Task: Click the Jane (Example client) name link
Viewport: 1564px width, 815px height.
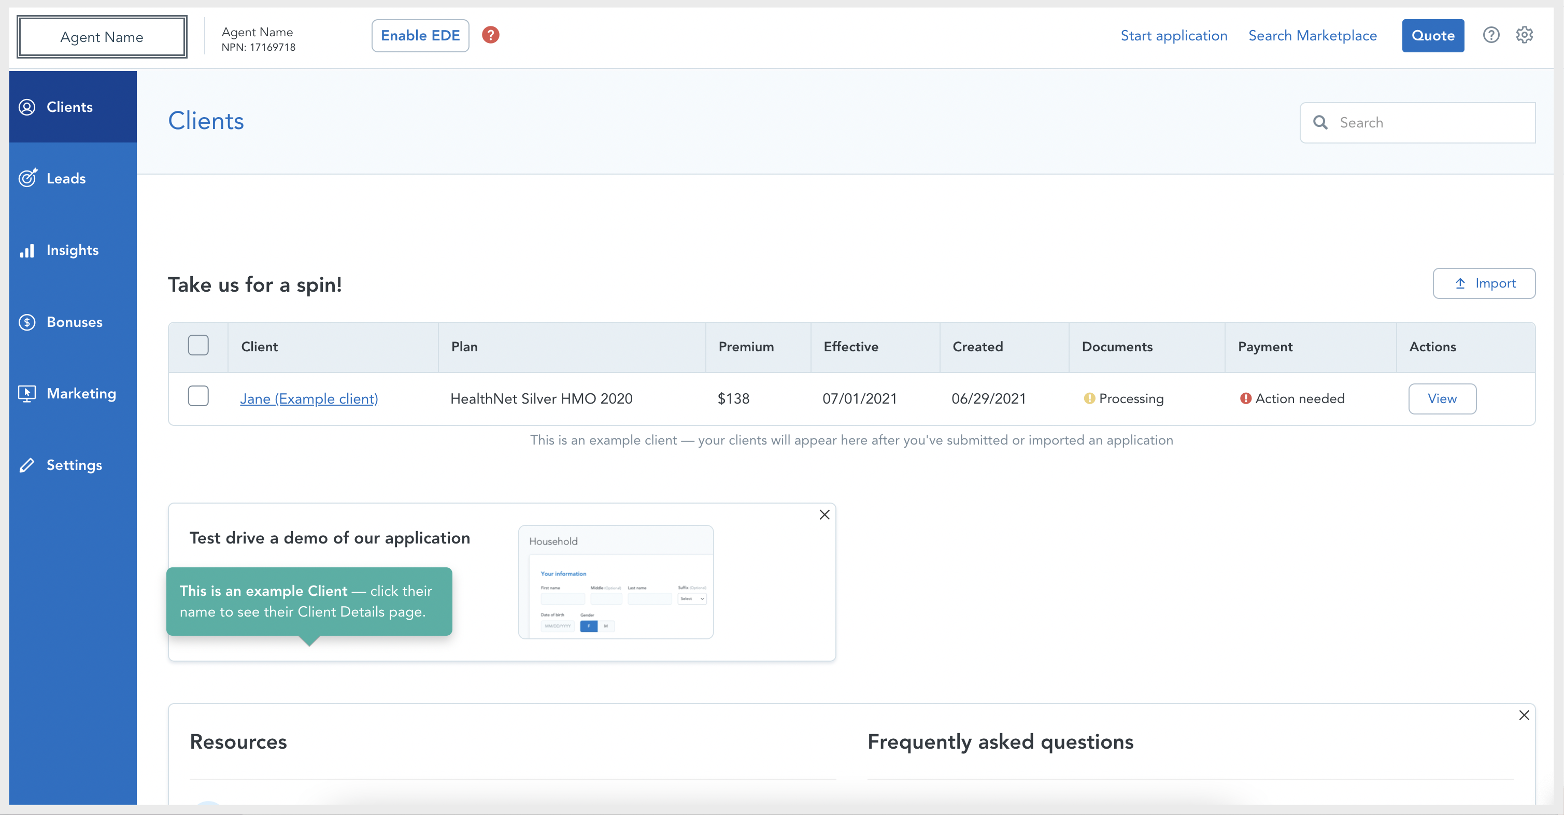Action: point(308,399)
